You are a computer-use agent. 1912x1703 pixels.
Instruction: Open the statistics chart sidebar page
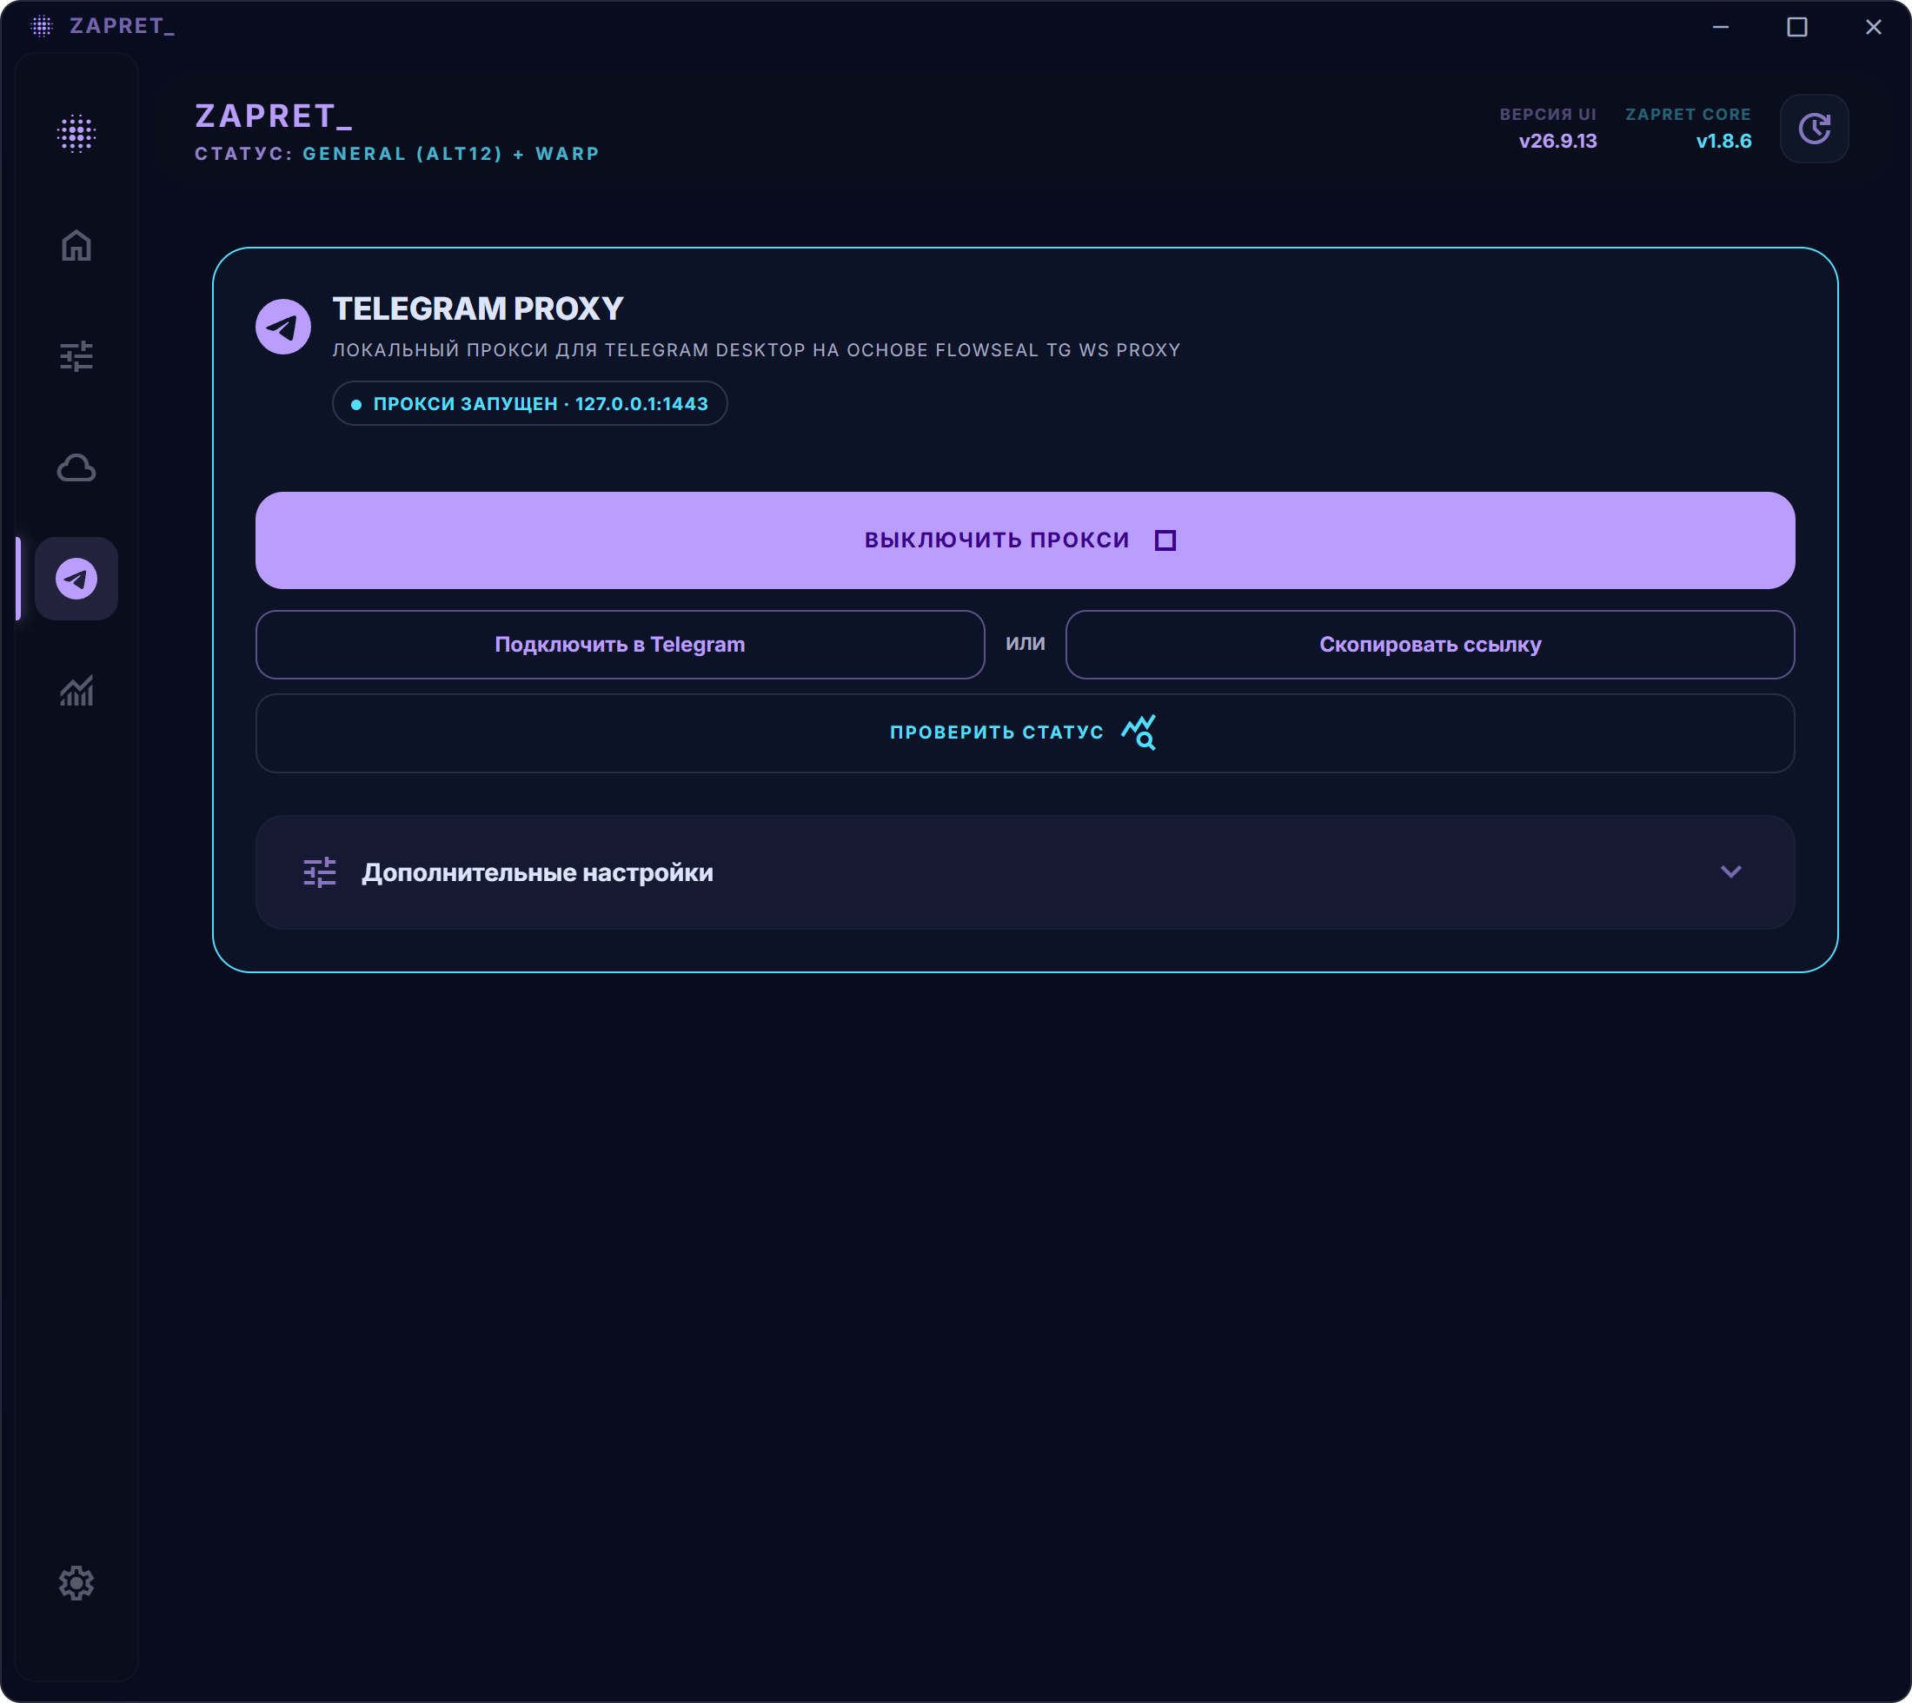point(76,691)
